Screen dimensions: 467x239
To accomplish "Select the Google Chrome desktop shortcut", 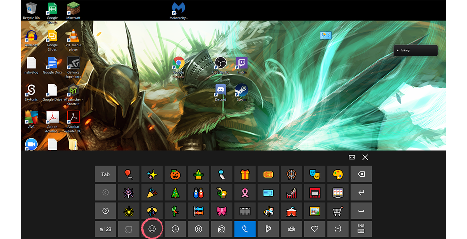I will [179, 67].
